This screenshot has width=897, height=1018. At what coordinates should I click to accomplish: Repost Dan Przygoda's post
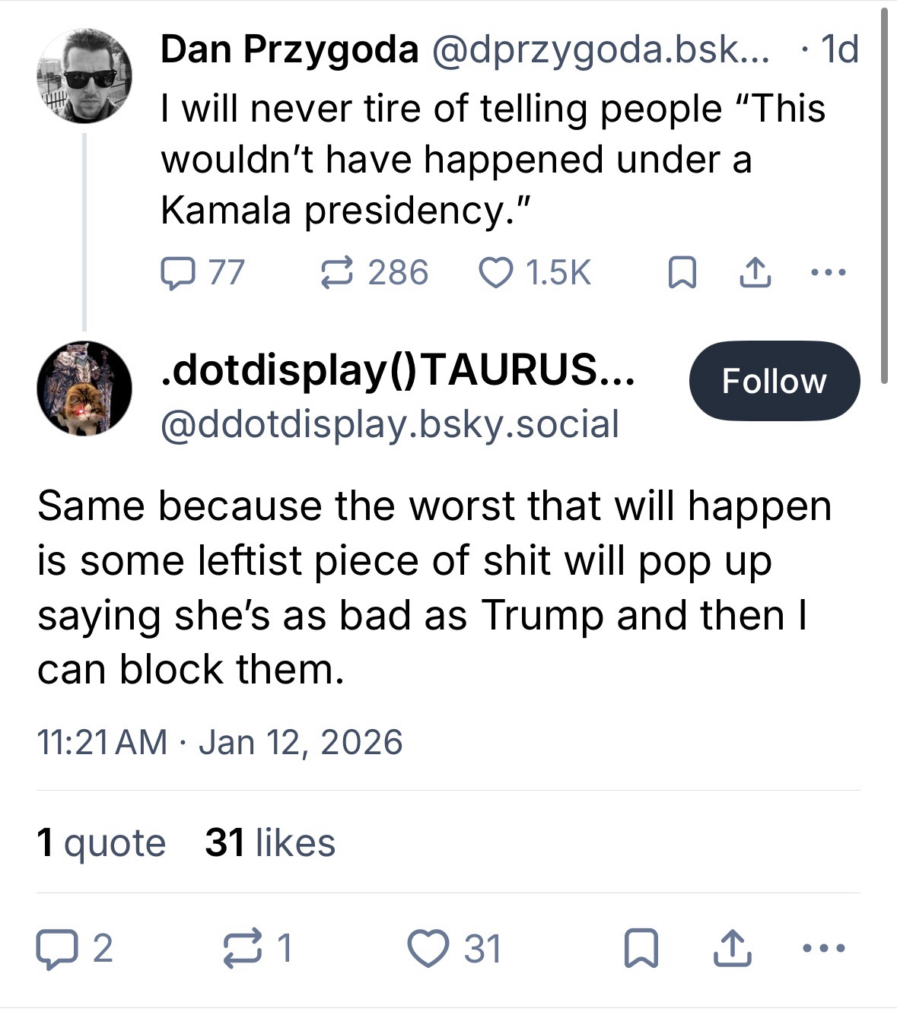338,273
